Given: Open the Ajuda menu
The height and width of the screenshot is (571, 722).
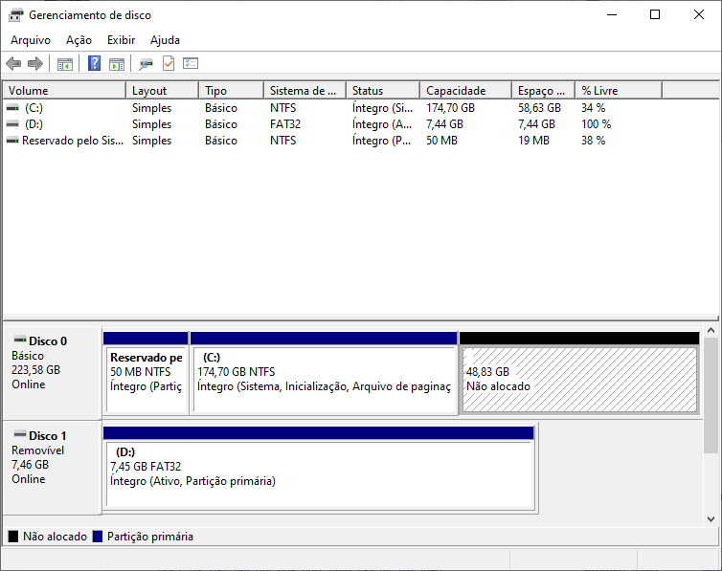Looking at the screenshot, I should [x=165, y=40].
